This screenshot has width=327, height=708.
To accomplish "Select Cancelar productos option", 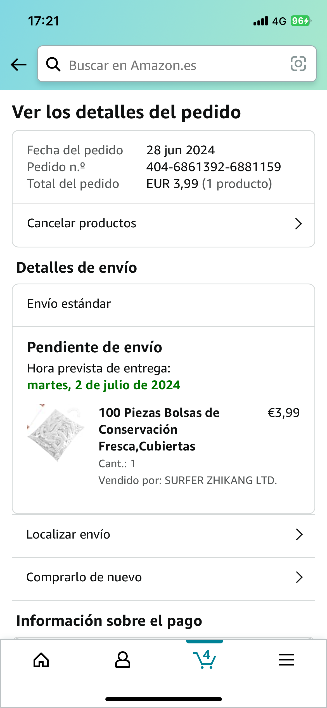I will pyautogui.click(x=82, y=223).
